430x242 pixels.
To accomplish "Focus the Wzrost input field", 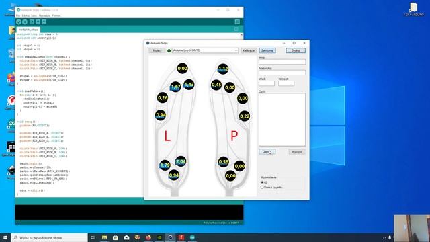I will pyautogui.click(x=286, y=83).
